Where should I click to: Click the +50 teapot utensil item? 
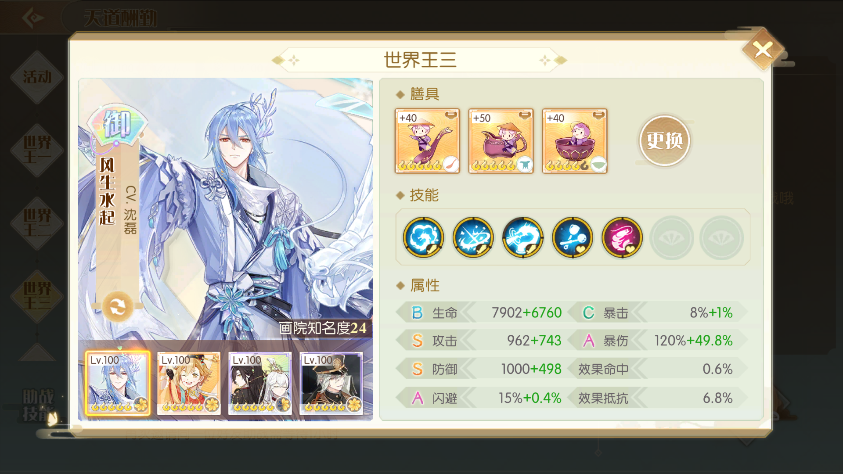pyautogui.click(x=501, y=141)
